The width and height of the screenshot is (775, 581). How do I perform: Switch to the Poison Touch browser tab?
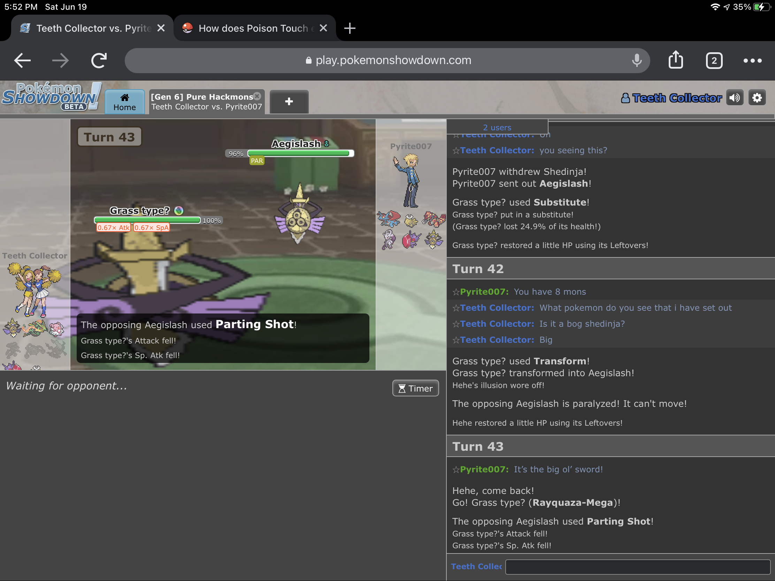pos(253,28)
